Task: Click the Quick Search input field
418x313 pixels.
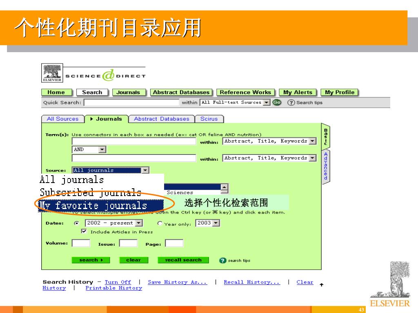Action: [x=131, y=102]
